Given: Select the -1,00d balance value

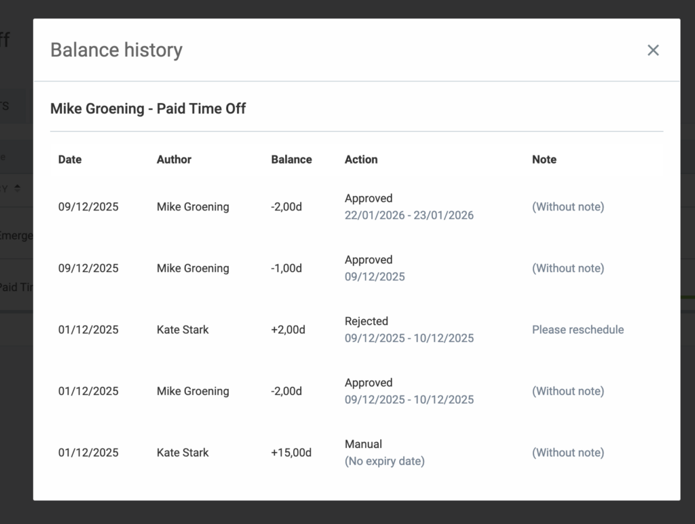Looking at the screenshot, I should tap(286, 268).
